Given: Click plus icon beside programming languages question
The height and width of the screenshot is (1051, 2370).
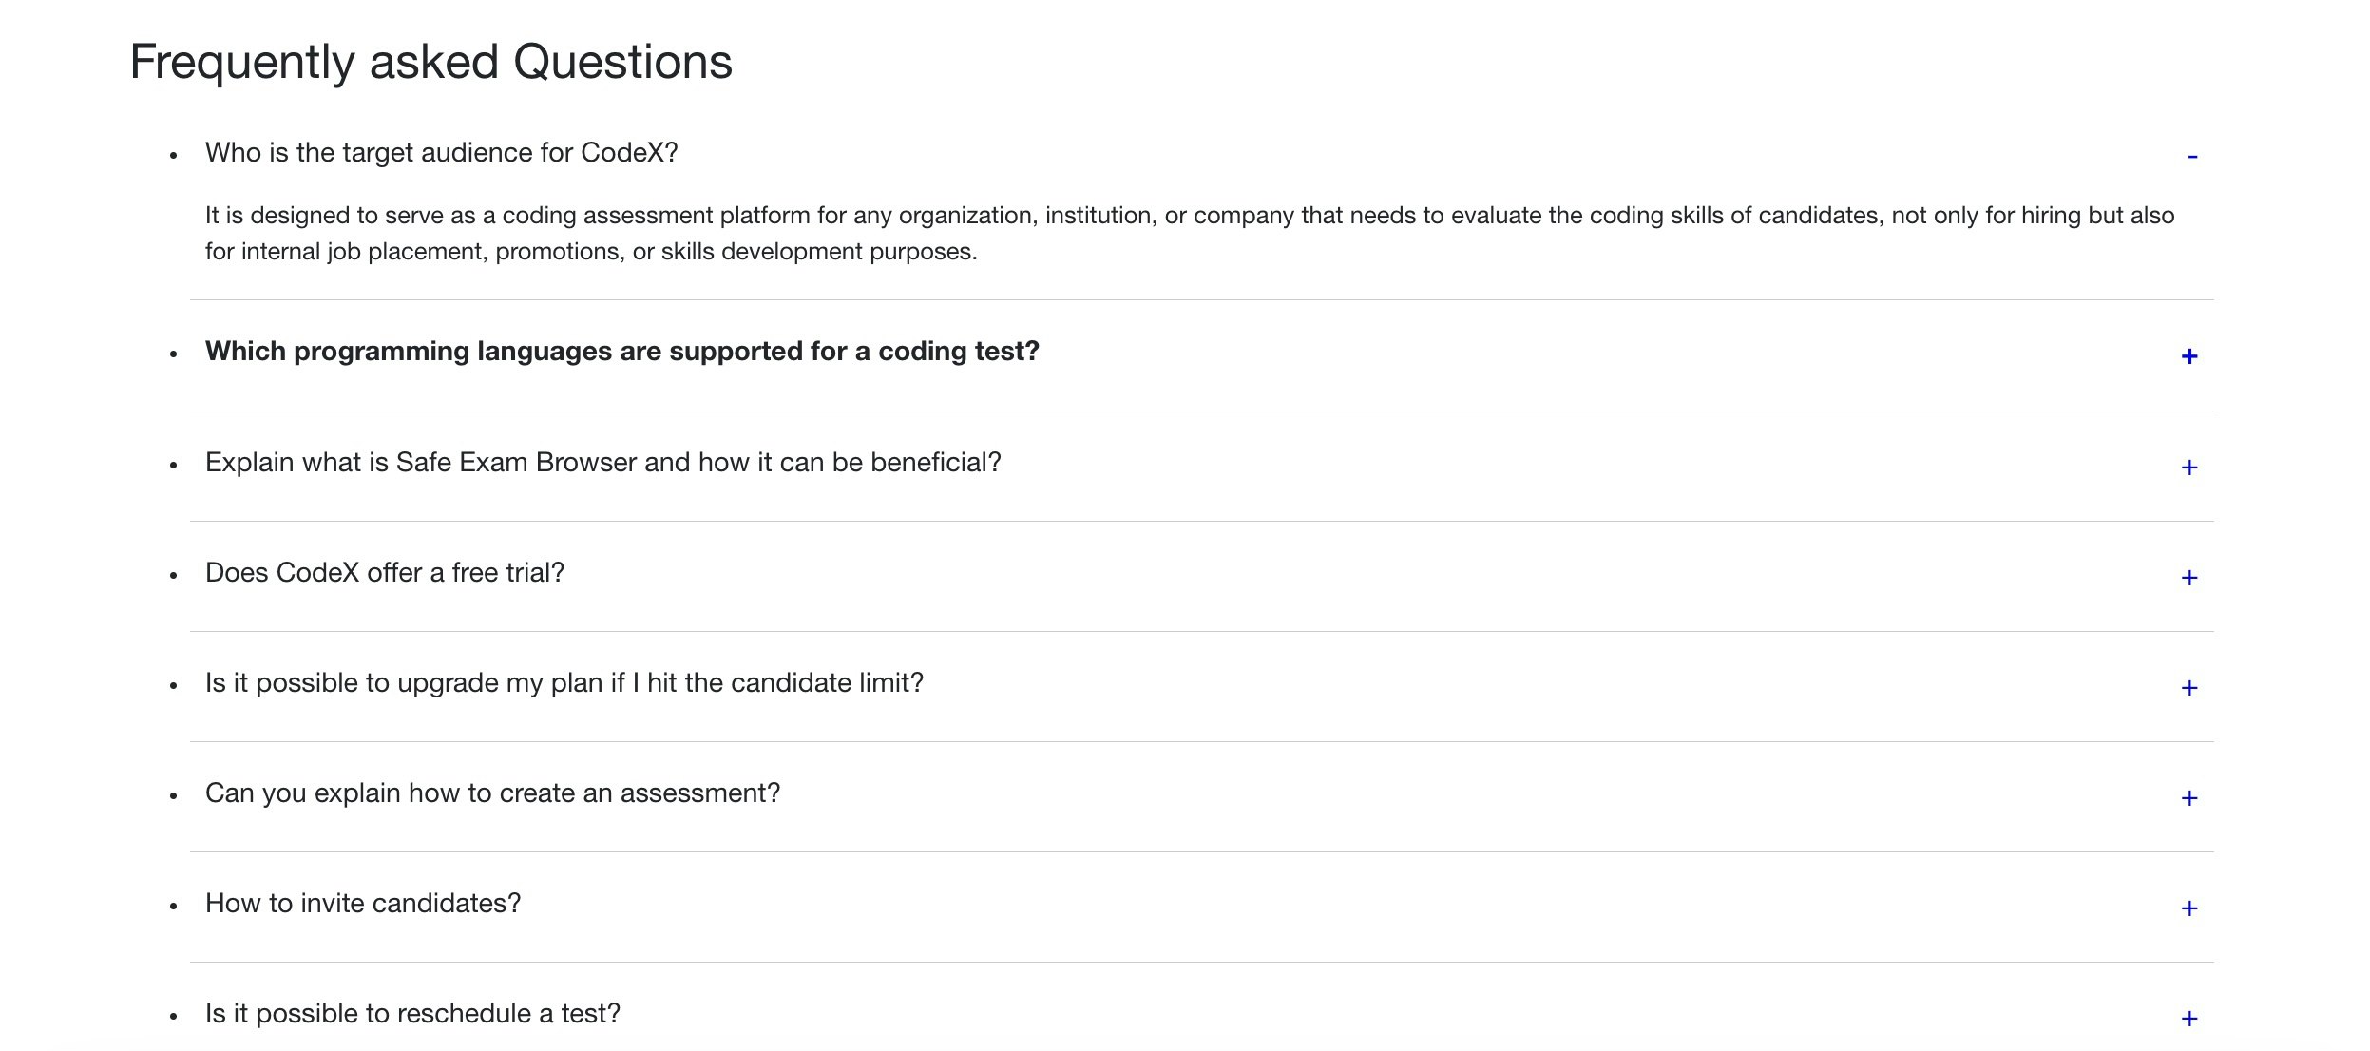Looking at the screenshot, I should coord(2188,356).
